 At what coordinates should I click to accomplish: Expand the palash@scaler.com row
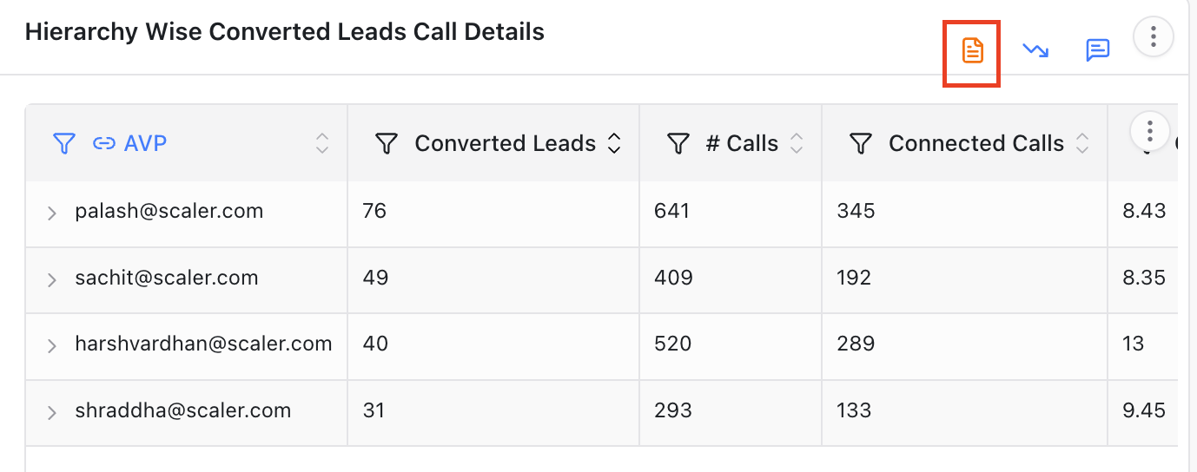pos(51,213)
